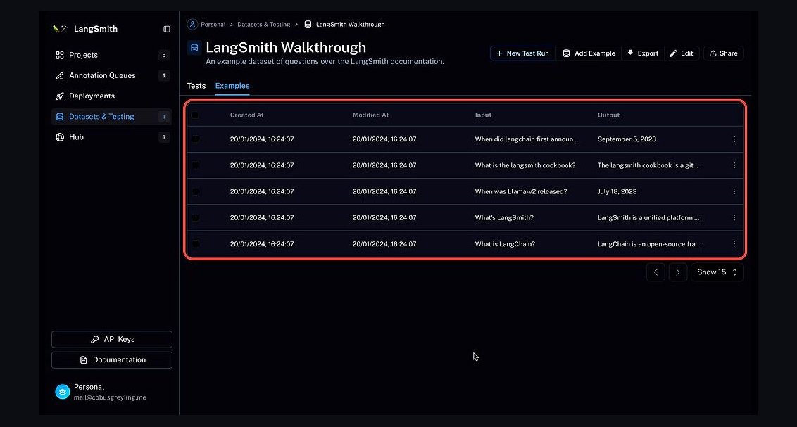
Task: Export the dataset
Action: coord(643,53)
